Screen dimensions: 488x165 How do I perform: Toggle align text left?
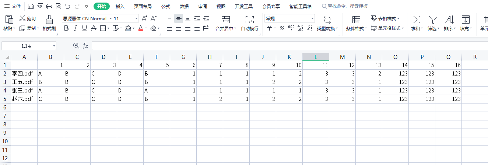pos(169,28)
